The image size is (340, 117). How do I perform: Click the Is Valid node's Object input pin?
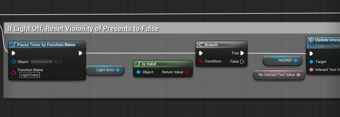click(139, 72)
